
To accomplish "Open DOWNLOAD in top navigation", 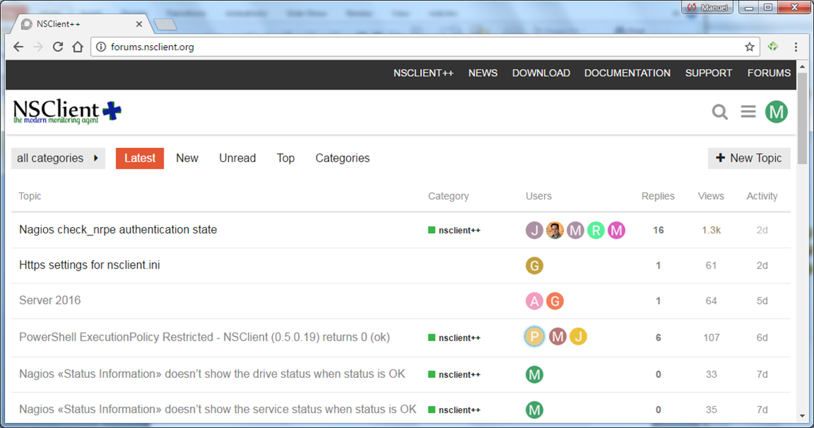I will 541,73.
